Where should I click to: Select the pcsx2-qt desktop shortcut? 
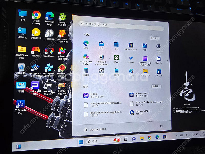pos(36,71)
